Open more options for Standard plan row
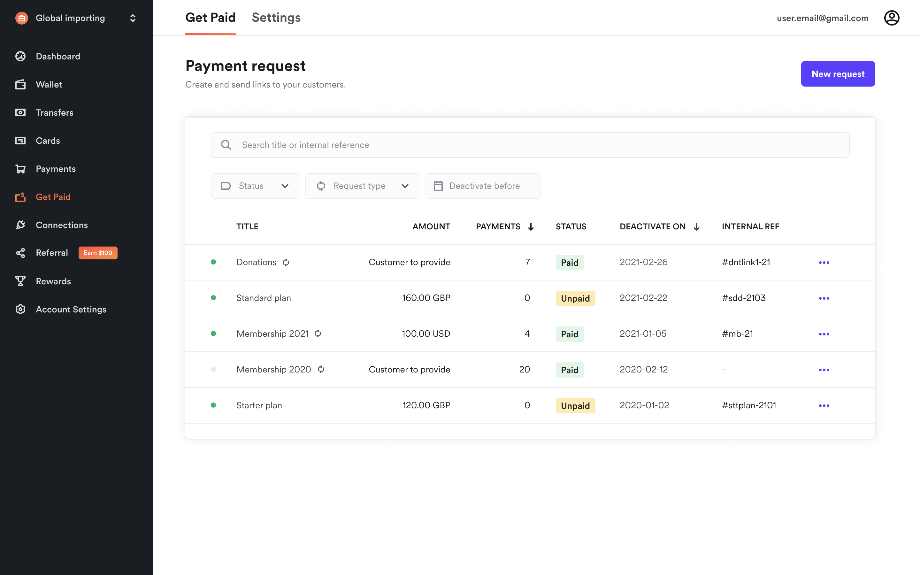The image size is (920, 575). pos(824,298)
